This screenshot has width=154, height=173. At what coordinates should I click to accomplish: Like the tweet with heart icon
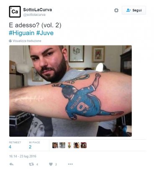[51, 164]
